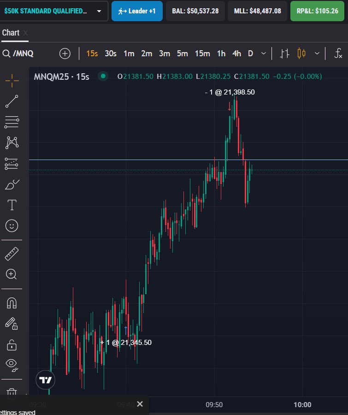The width and height of the screenshot is (348, 415).
Task: Switch to 15s timeframe
Action: [92, 53]
